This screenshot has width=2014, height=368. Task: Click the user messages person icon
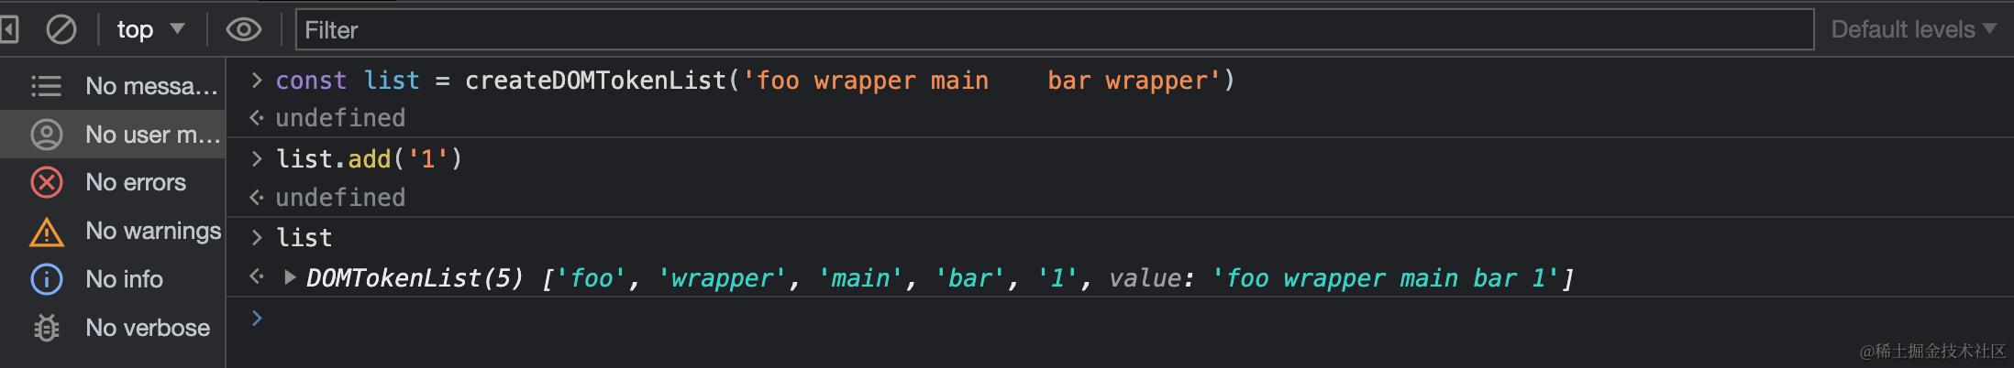point(47,135)
